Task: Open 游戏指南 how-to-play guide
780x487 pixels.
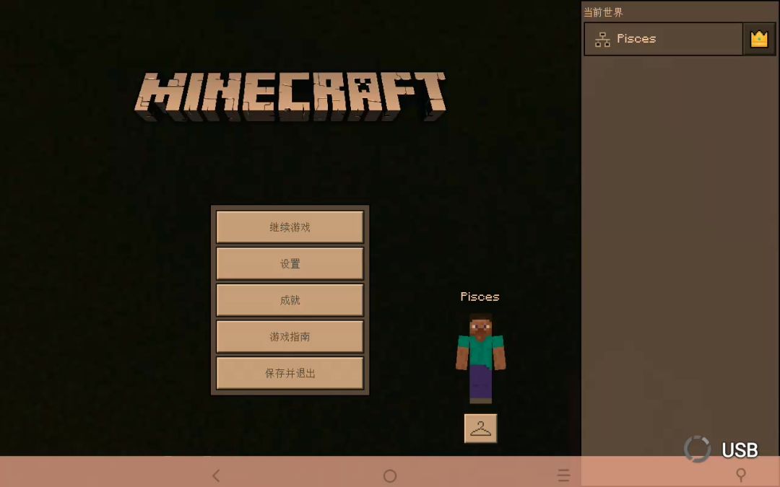Action: (x=290, y=337)
